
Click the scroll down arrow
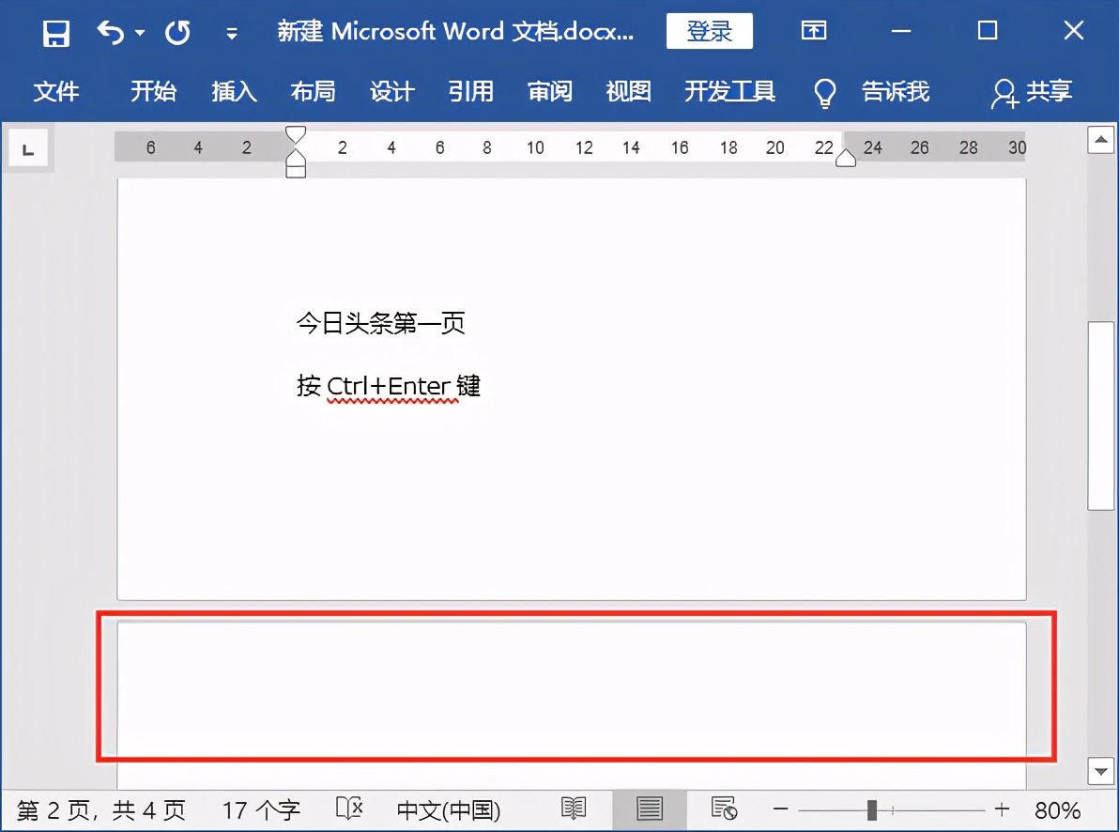tap(1100, 771)
